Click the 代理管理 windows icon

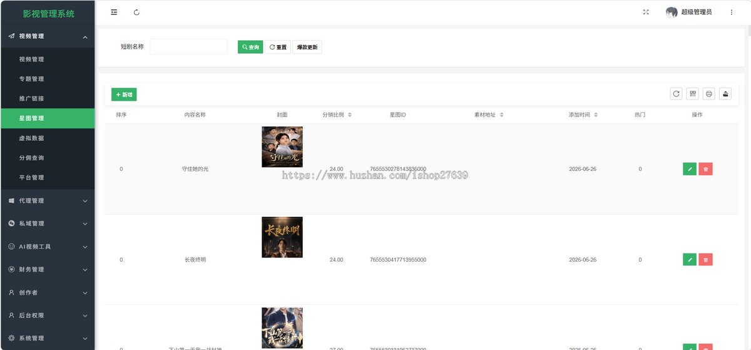coord(11,201)
